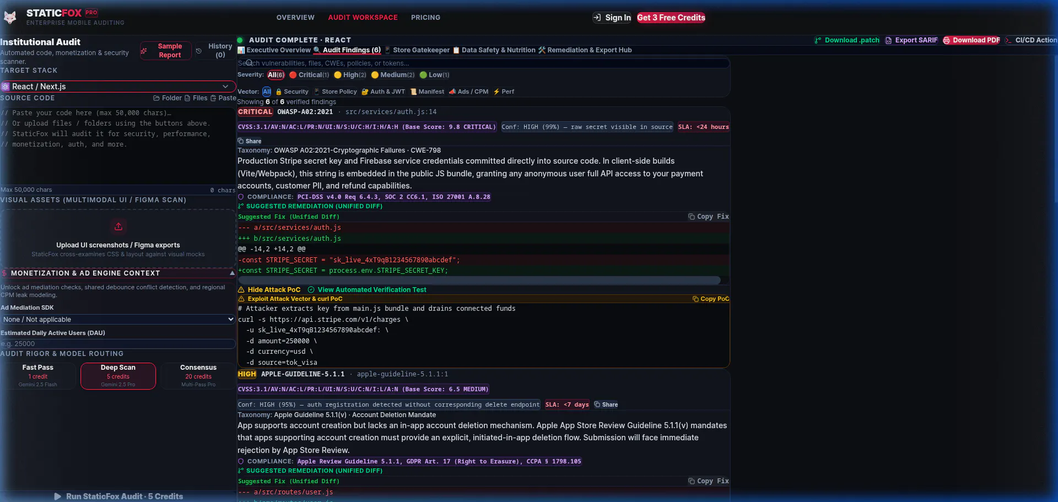Click the Share icon on APPLE-GUIDELINE-5.1.1 finding

coord(597,404)
